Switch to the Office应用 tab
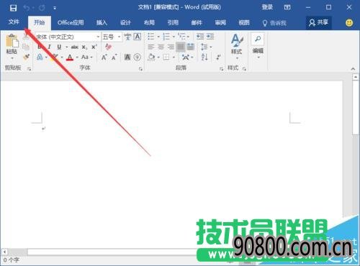Image resolution: width=360 pixels, height=266 pixels. 71,22
